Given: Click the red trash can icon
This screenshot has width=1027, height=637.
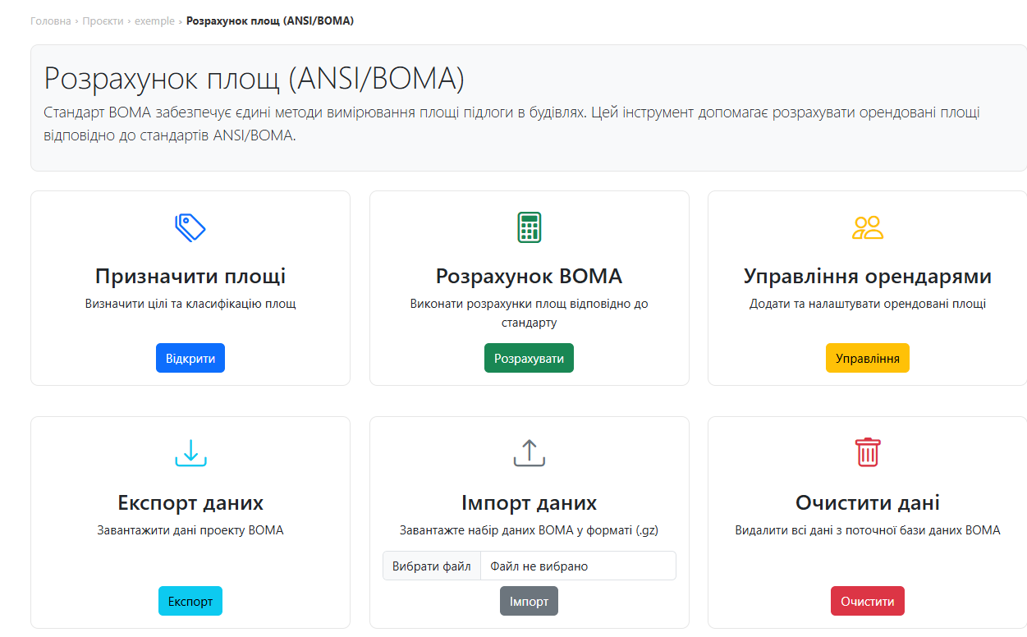Looking at the screenshot, I should pos(868,453).
